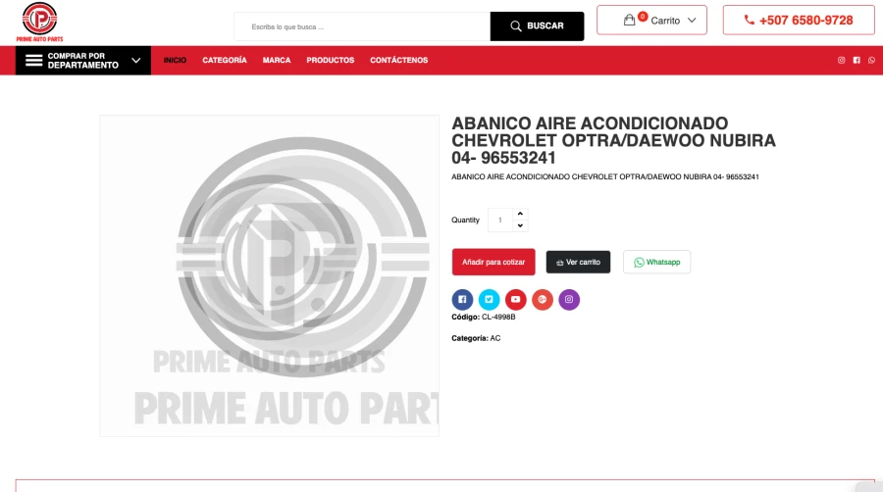The height and width of the screenshot is (492, 883).
Task: Share via the blue Facebook circle icon
Action: pyautogui.click(x=462, y=299)
